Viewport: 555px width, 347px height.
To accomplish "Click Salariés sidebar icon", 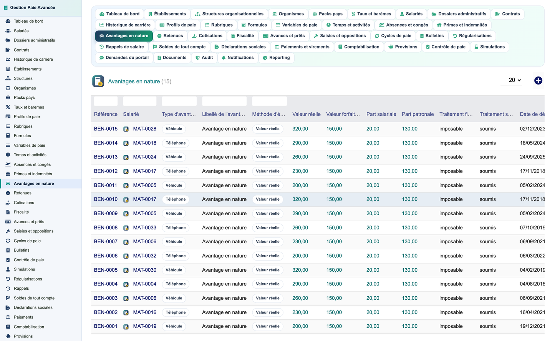I will (x=8, y=31).
